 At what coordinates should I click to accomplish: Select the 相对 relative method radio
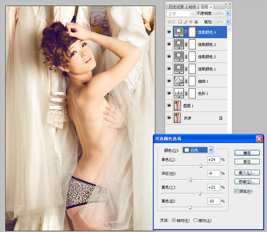pos(173,220)
